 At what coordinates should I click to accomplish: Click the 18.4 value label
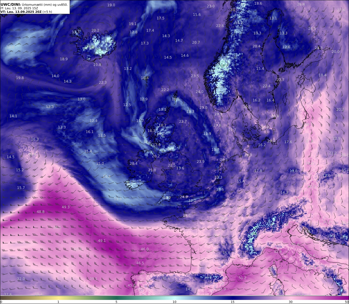click(322, 75)
